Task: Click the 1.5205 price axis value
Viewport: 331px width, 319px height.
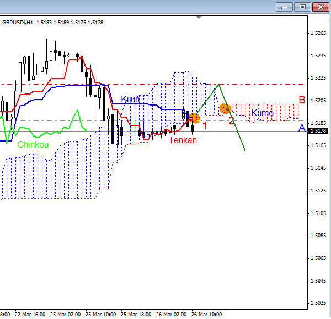Action: (318, 101)
